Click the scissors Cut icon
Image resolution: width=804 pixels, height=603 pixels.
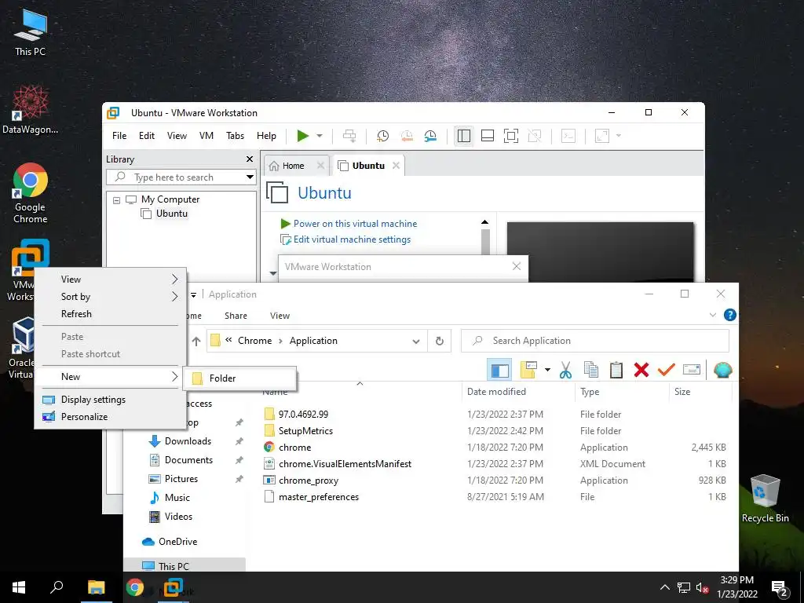[565, 370]
